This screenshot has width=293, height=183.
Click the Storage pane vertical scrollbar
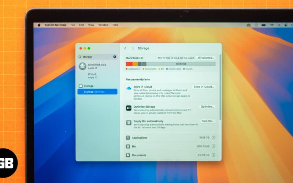(x=220, y=87)
